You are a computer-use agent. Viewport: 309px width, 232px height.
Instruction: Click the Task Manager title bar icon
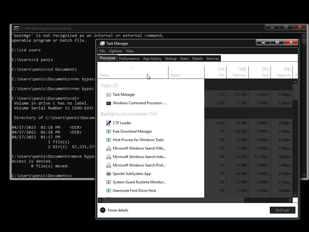(102, 43)
